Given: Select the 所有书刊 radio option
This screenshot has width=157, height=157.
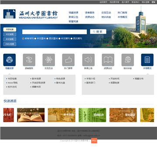Looking at the screenshot, I should pyautogui.click(x=23, y=38).
